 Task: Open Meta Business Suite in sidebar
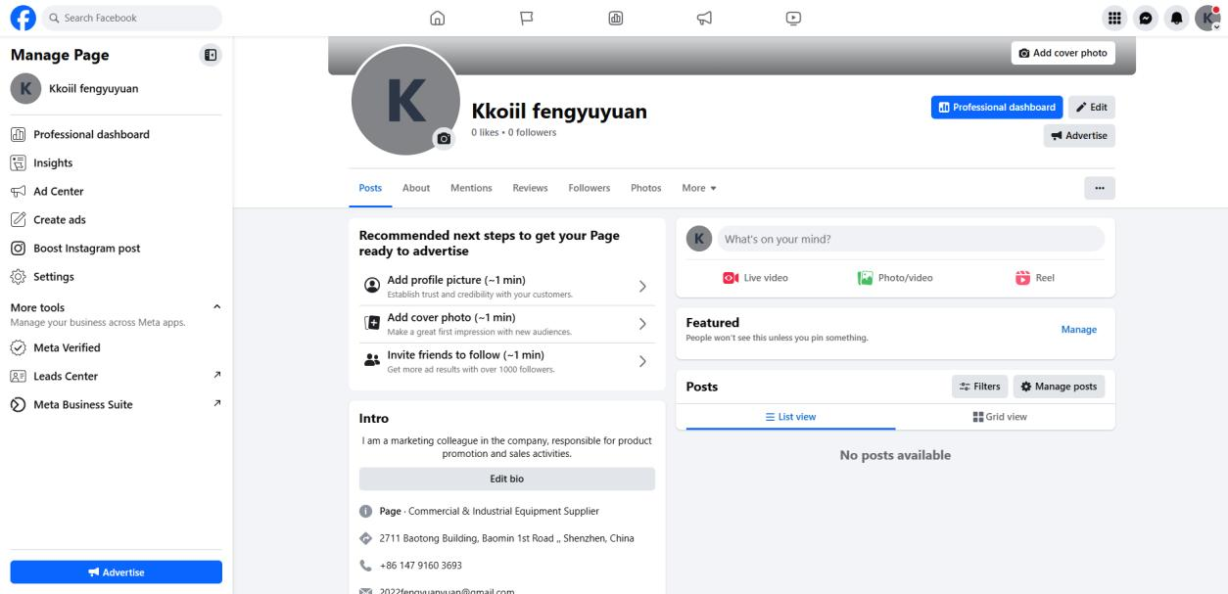(x=117, y=404)
